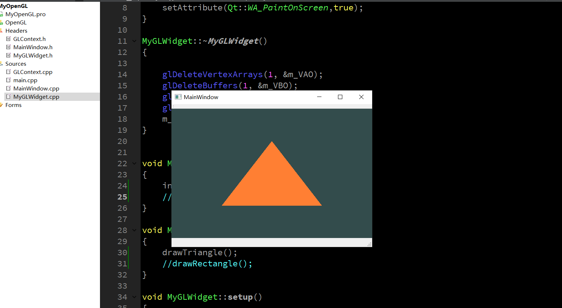562x308 pixels.
Task: Close the MainWindow window
Action: point(361,97)
